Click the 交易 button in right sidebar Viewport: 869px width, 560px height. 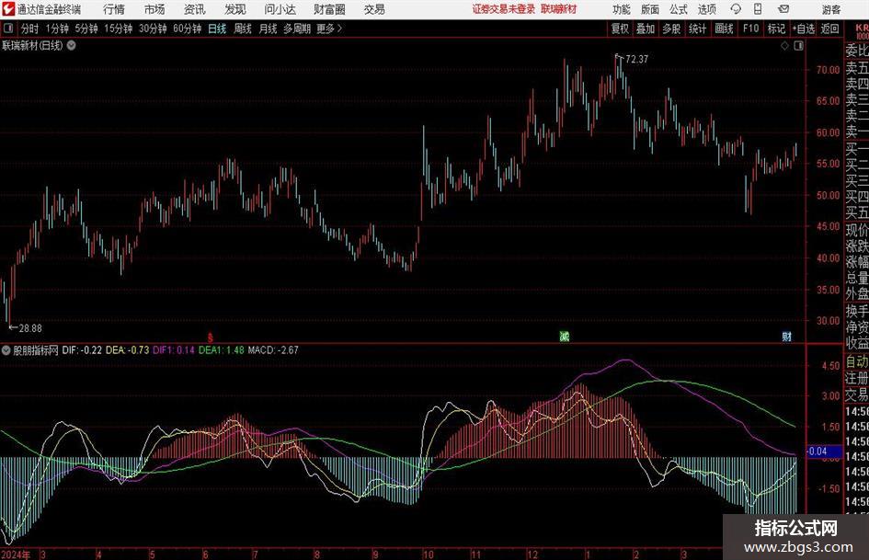[857, 395]
